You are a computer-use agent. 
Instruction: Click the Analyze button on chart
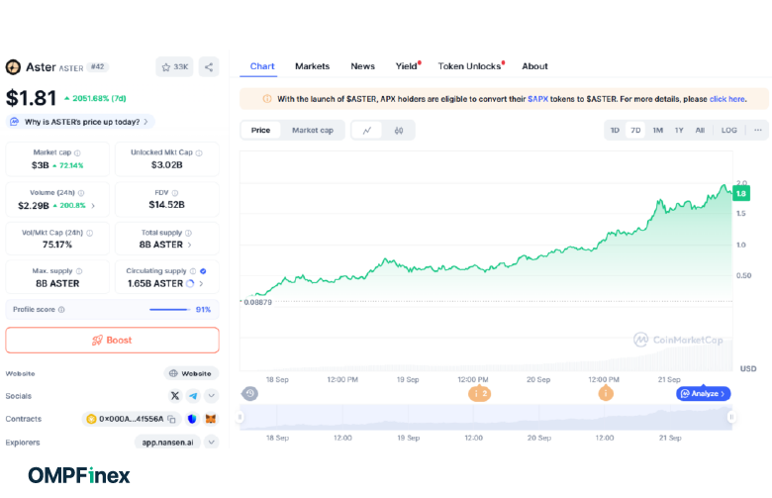[704, 394]
